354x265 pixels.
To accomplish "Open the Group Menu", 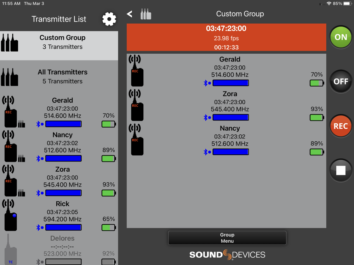I will point(227,238).
